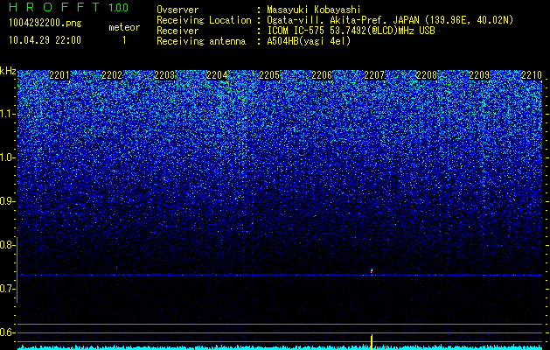Click the 2204 time marker

tap(217, 75)
